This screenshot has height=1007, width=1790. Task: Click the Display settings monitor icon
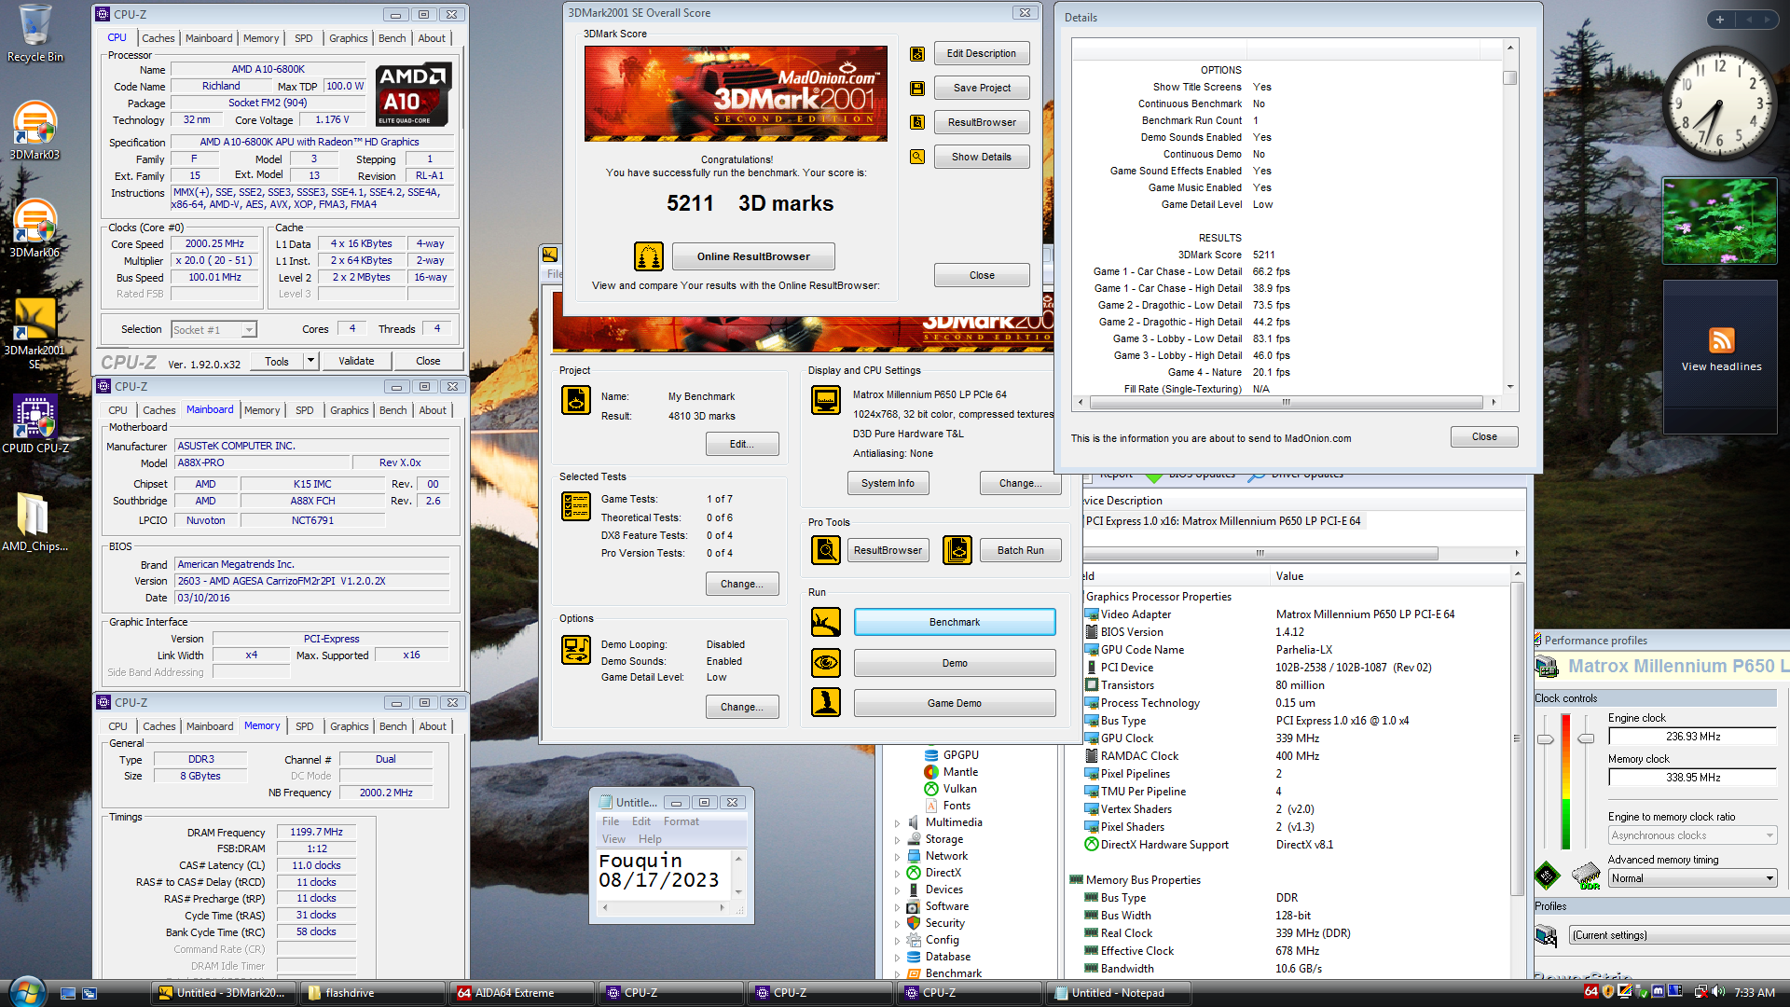coord(826,400)
